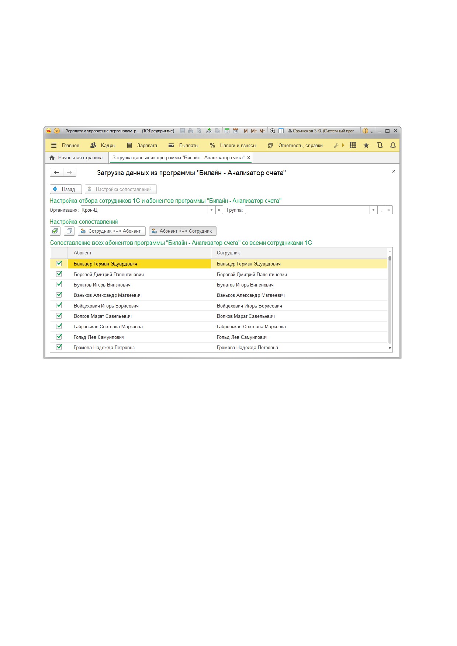Click the Организация input field containing Крон-Ц
This screenshot has width=457, height=646.
coord(144,210)
